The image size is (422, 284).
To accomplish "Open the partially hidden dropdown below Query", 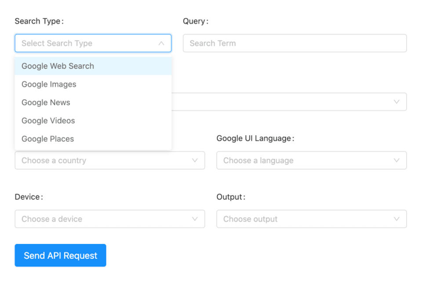I will (289, 102).
